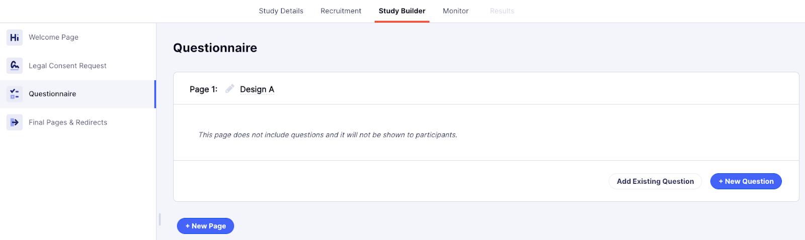The height and width of the screenshot is (240, 805).
Task: Select Legal Consent Request sidebar item
Action: click(78, 65)
